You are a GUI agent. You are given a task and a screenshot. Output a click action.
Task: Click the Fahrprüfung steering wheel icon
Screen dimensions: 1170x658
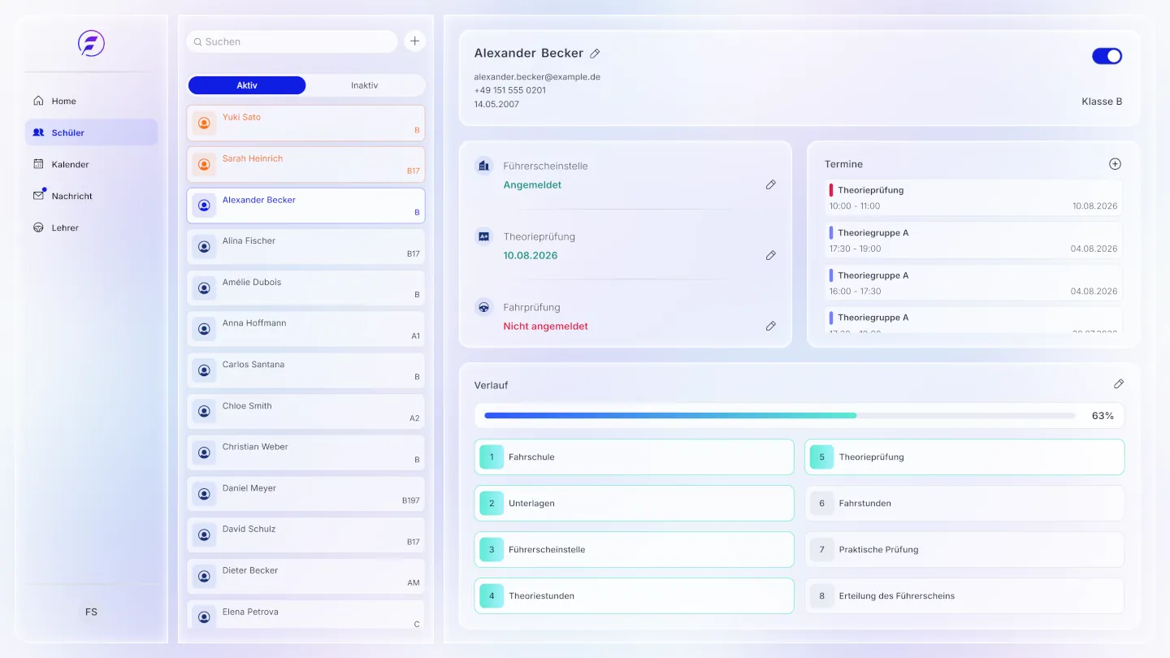click(x=483, y=307)
